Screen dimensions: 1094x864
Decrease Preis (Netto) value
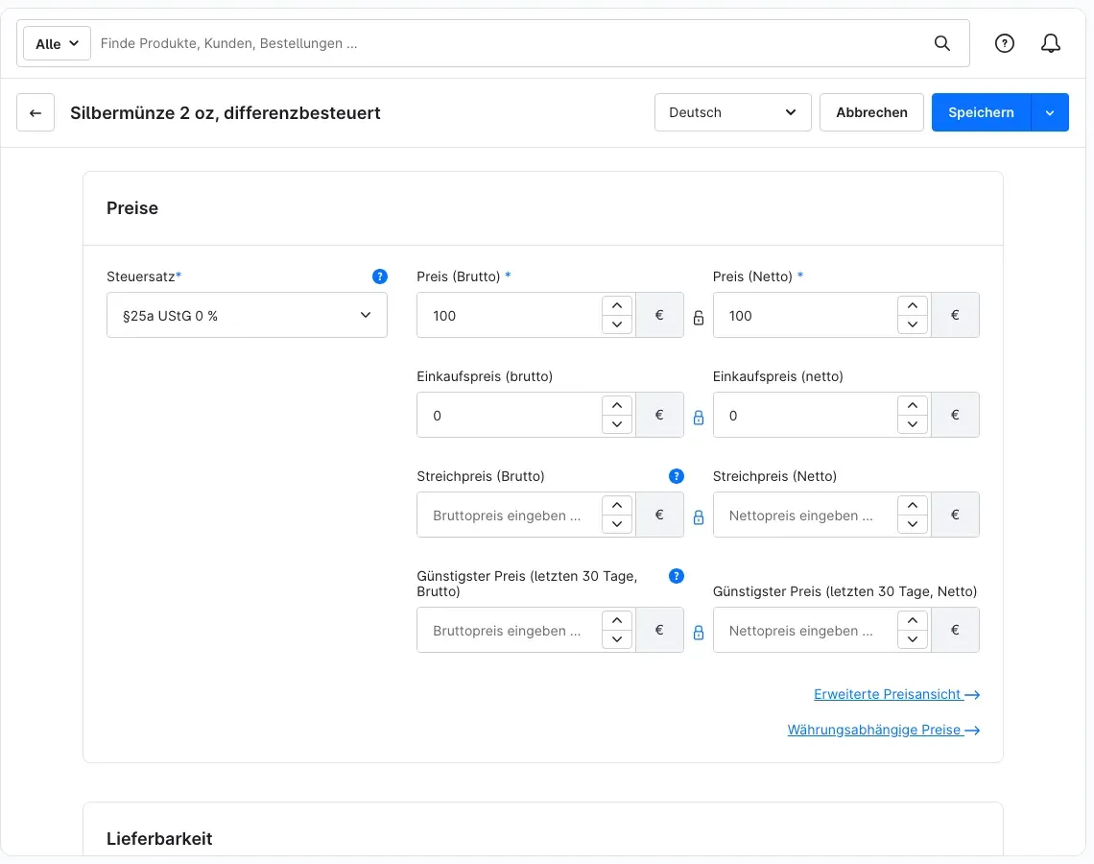(913, 324)
